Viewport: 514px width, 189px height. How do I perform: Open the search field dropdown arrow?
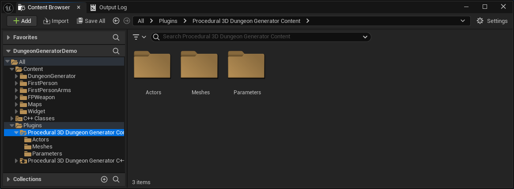365,37
